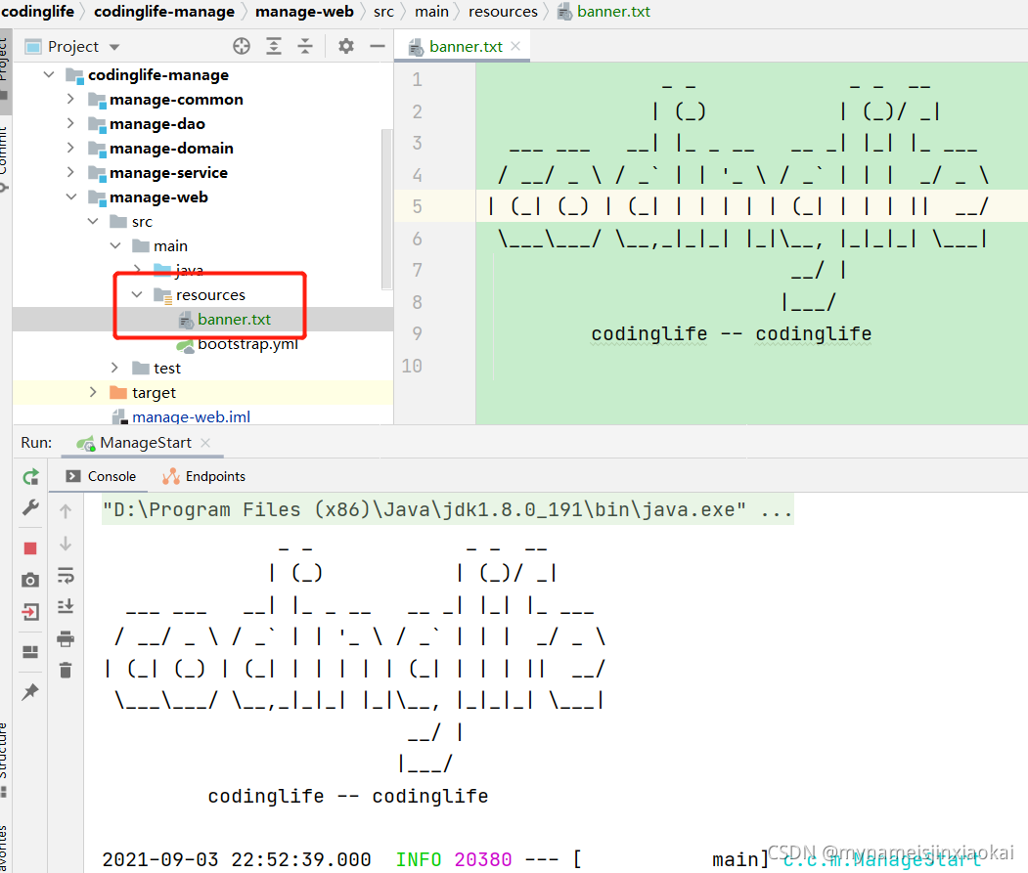Screen dimensions: 1028x873
Task: Click the INFO log level text
Action: tap(419, 859)
